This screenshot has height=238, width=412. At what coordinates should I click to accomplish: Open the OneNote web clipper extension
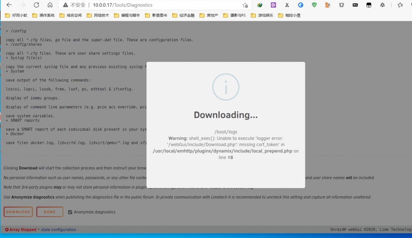point(273,5)
